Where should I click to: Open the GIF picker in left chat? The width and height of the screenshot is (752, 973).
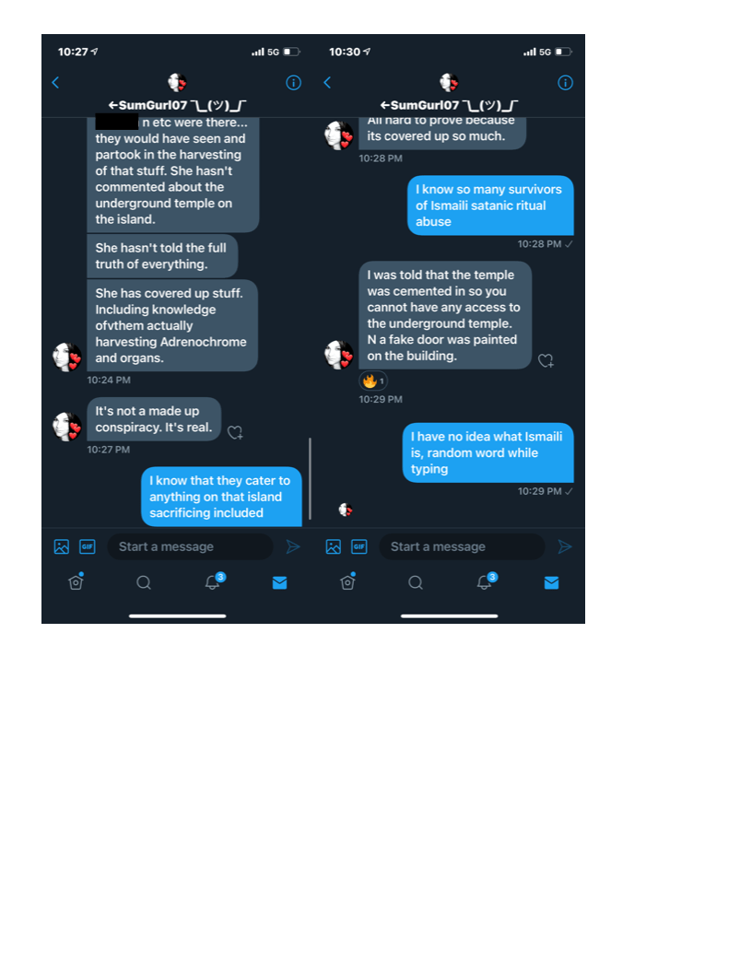[88, 546]
